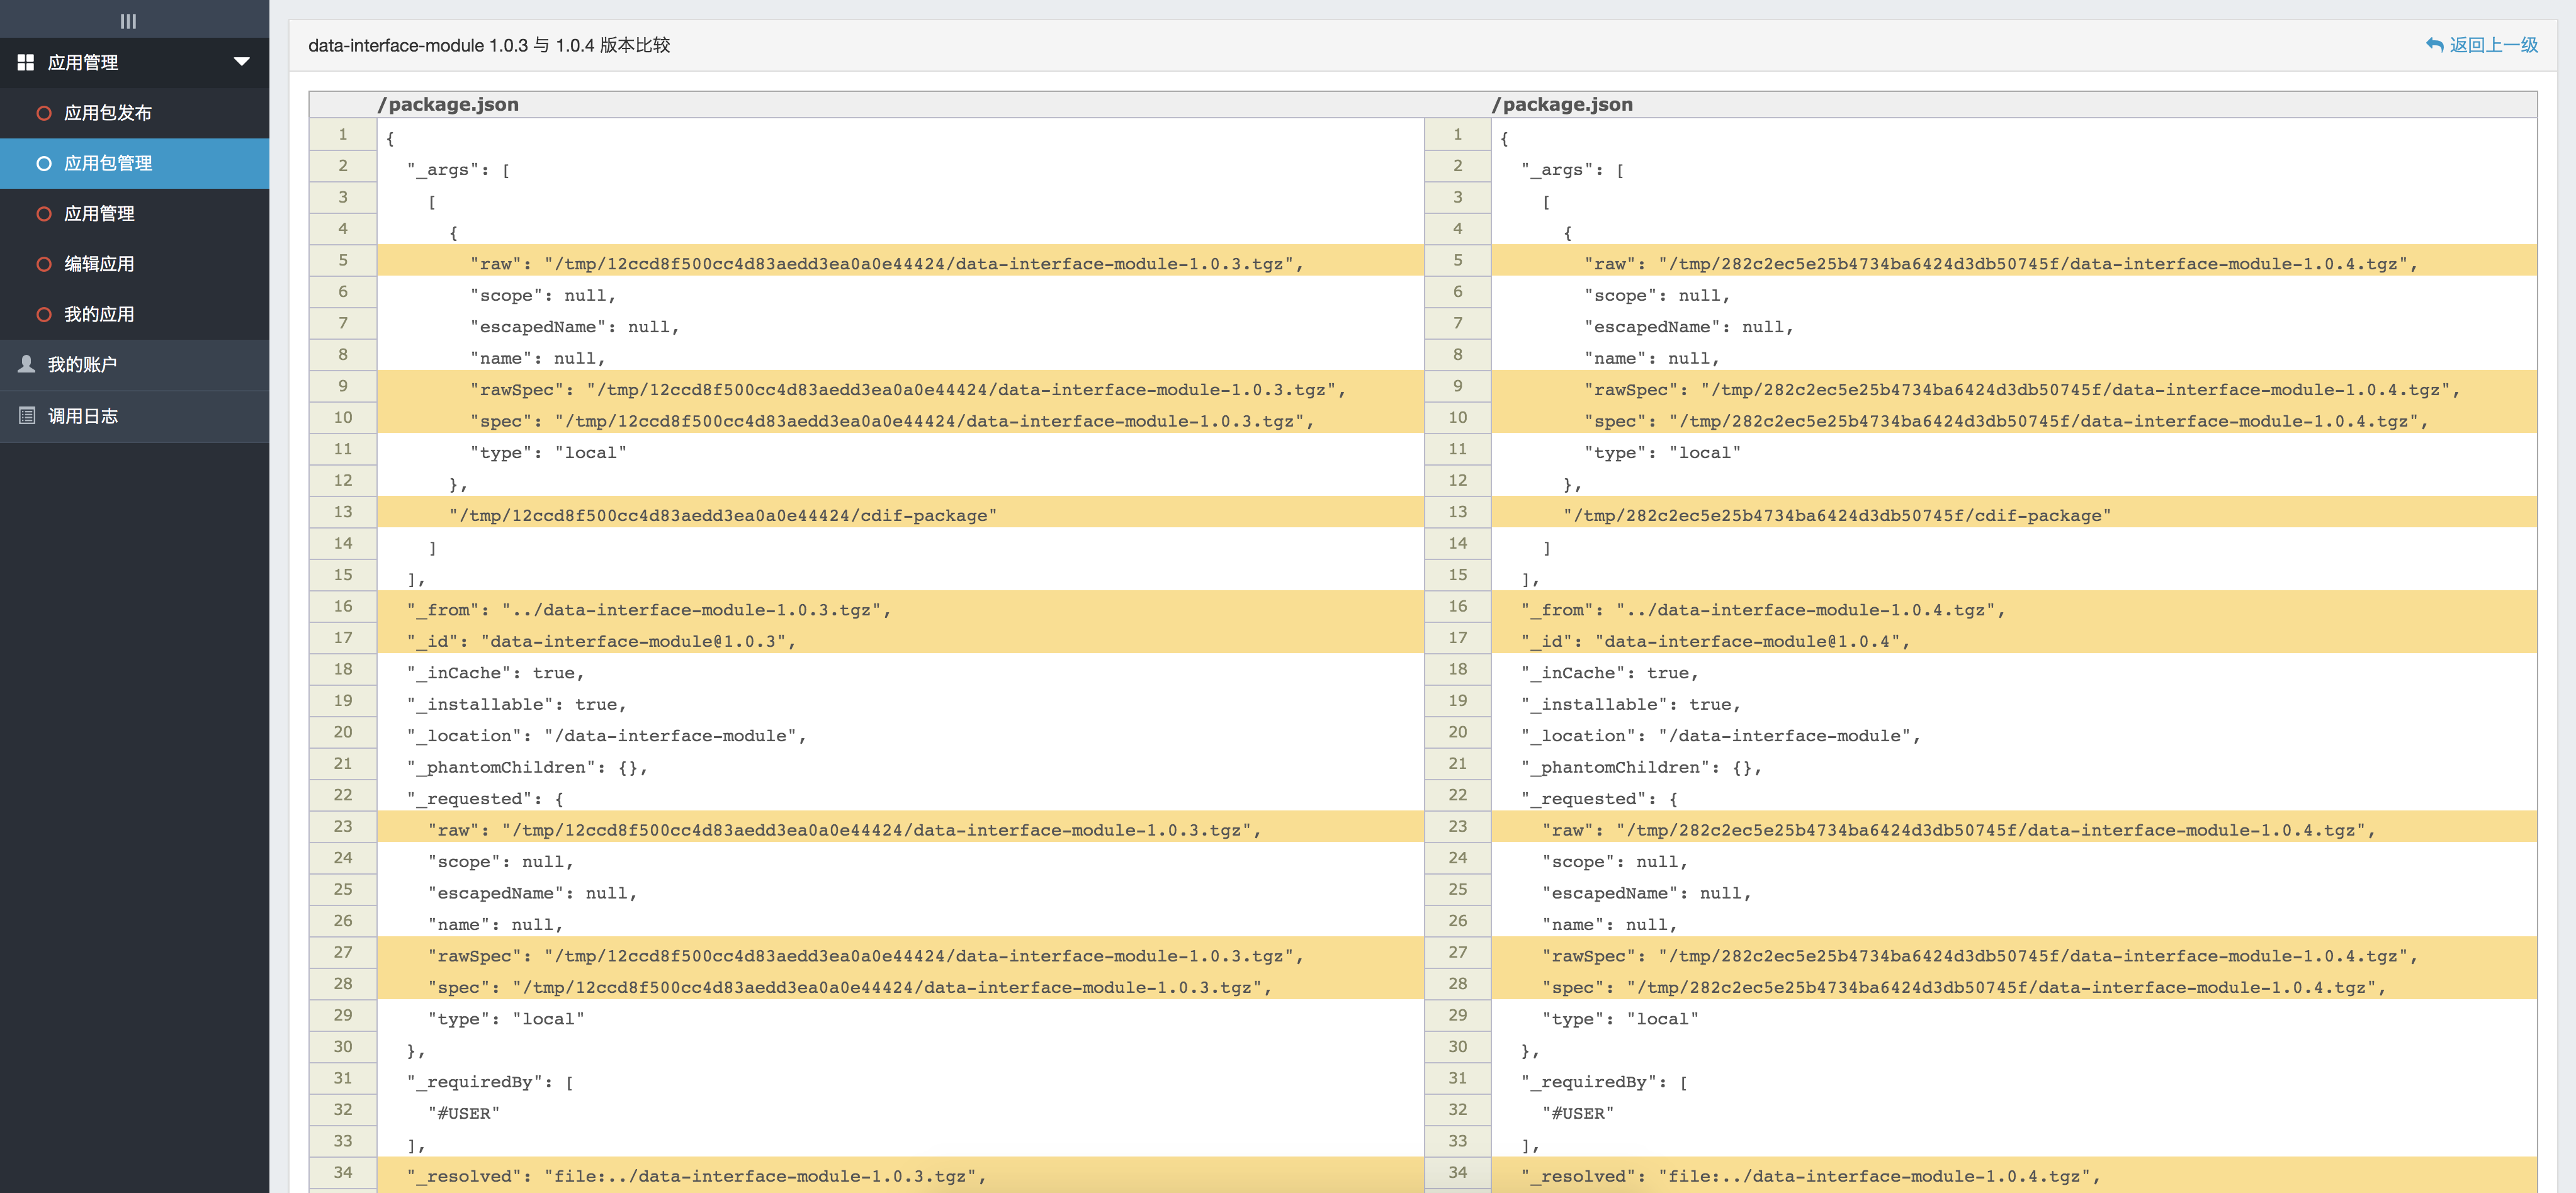Viewport: 2576px width, 1193px height.
Task: Click left line 28 spec 1.0.3 entry
Action: point(850,987)
